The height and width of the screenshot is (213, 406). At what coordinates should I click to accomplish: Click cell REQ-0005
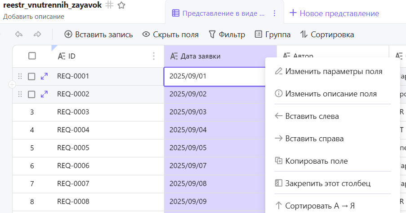(x=108, y=148)
